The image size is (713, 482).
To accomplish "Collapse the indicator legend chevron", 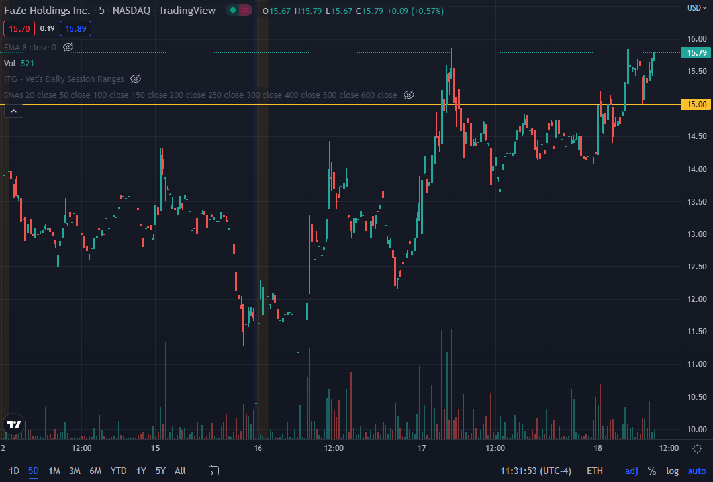I will click(x=14, y=111).
